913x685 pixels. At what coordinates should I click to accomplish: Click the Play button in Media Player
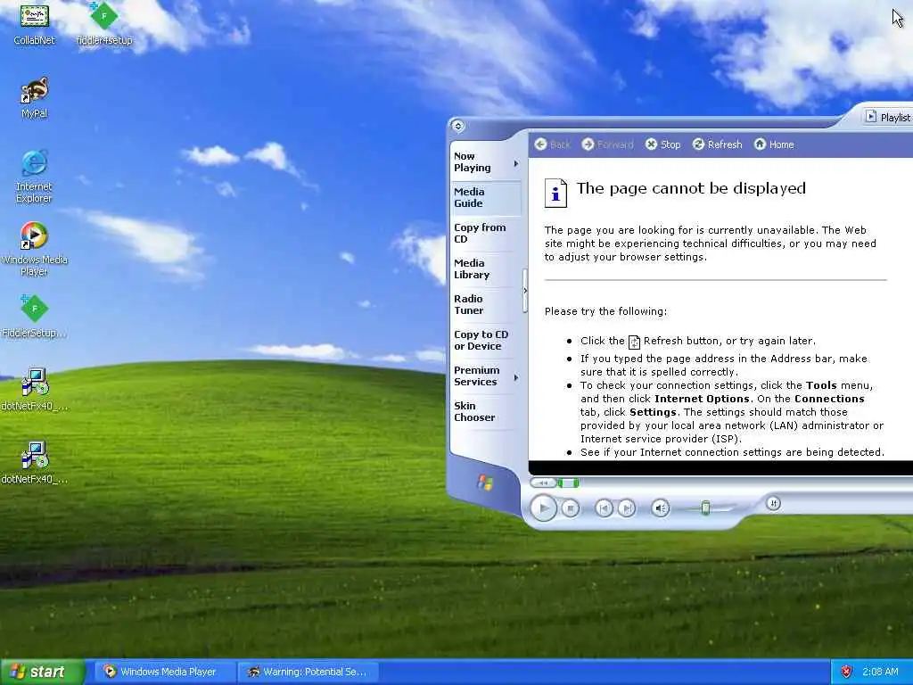coord(543,508)
